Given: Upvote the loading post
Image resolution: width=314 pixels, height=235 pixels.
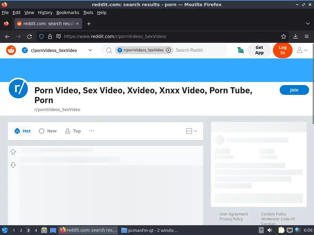Looking at the screenshot, I should point(13,152).
